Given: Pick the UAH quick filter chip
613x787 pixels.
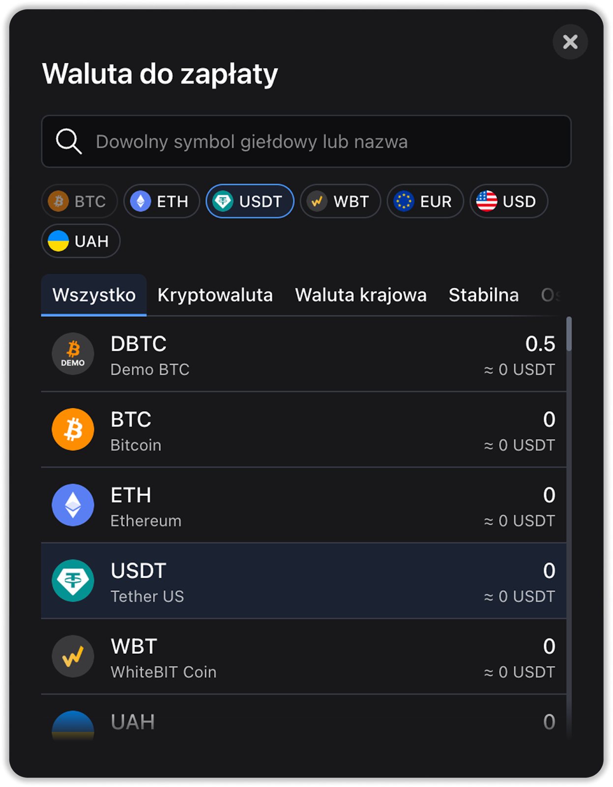Looking at the screenshot, I should point(81,241).
